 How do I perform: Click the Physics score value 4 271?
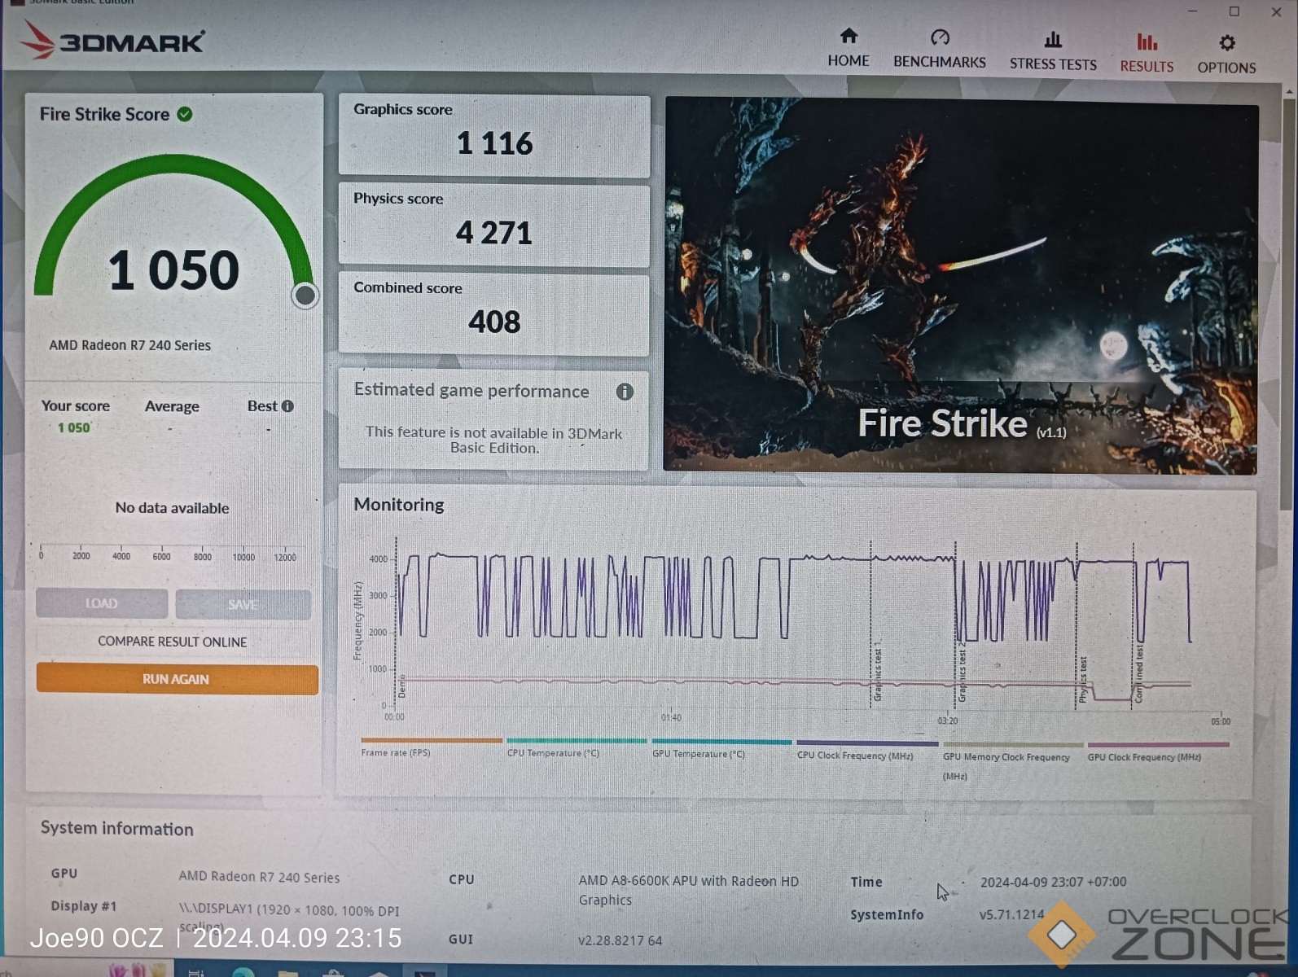[493, 233]
